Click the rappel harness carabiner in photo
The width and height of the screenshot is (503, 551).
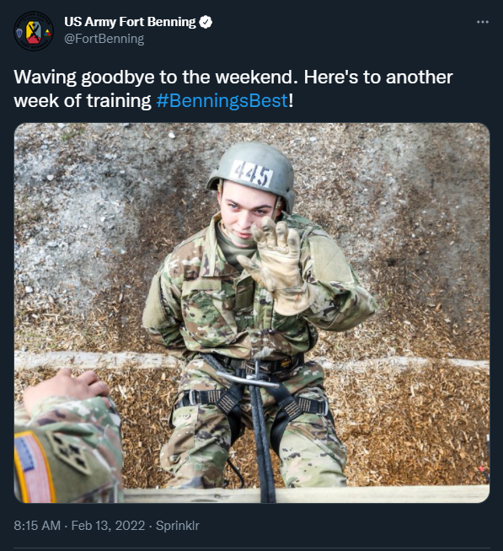click(249, 377)
